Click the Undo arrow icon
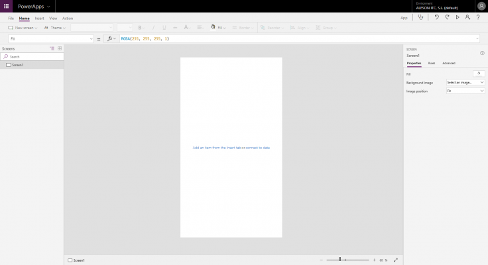Screen dimensions: 488x265 point(436,18)
